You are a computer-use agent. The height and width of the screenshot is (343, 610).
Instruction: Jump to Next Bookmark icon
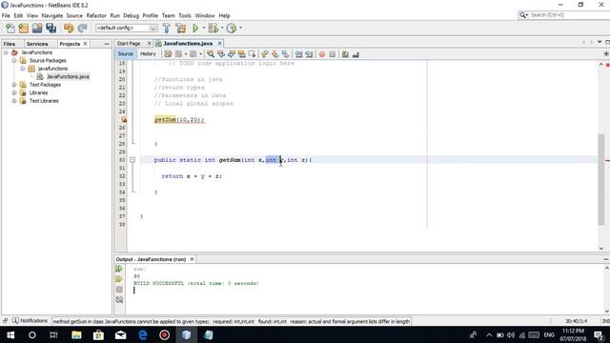click(275, 54)
